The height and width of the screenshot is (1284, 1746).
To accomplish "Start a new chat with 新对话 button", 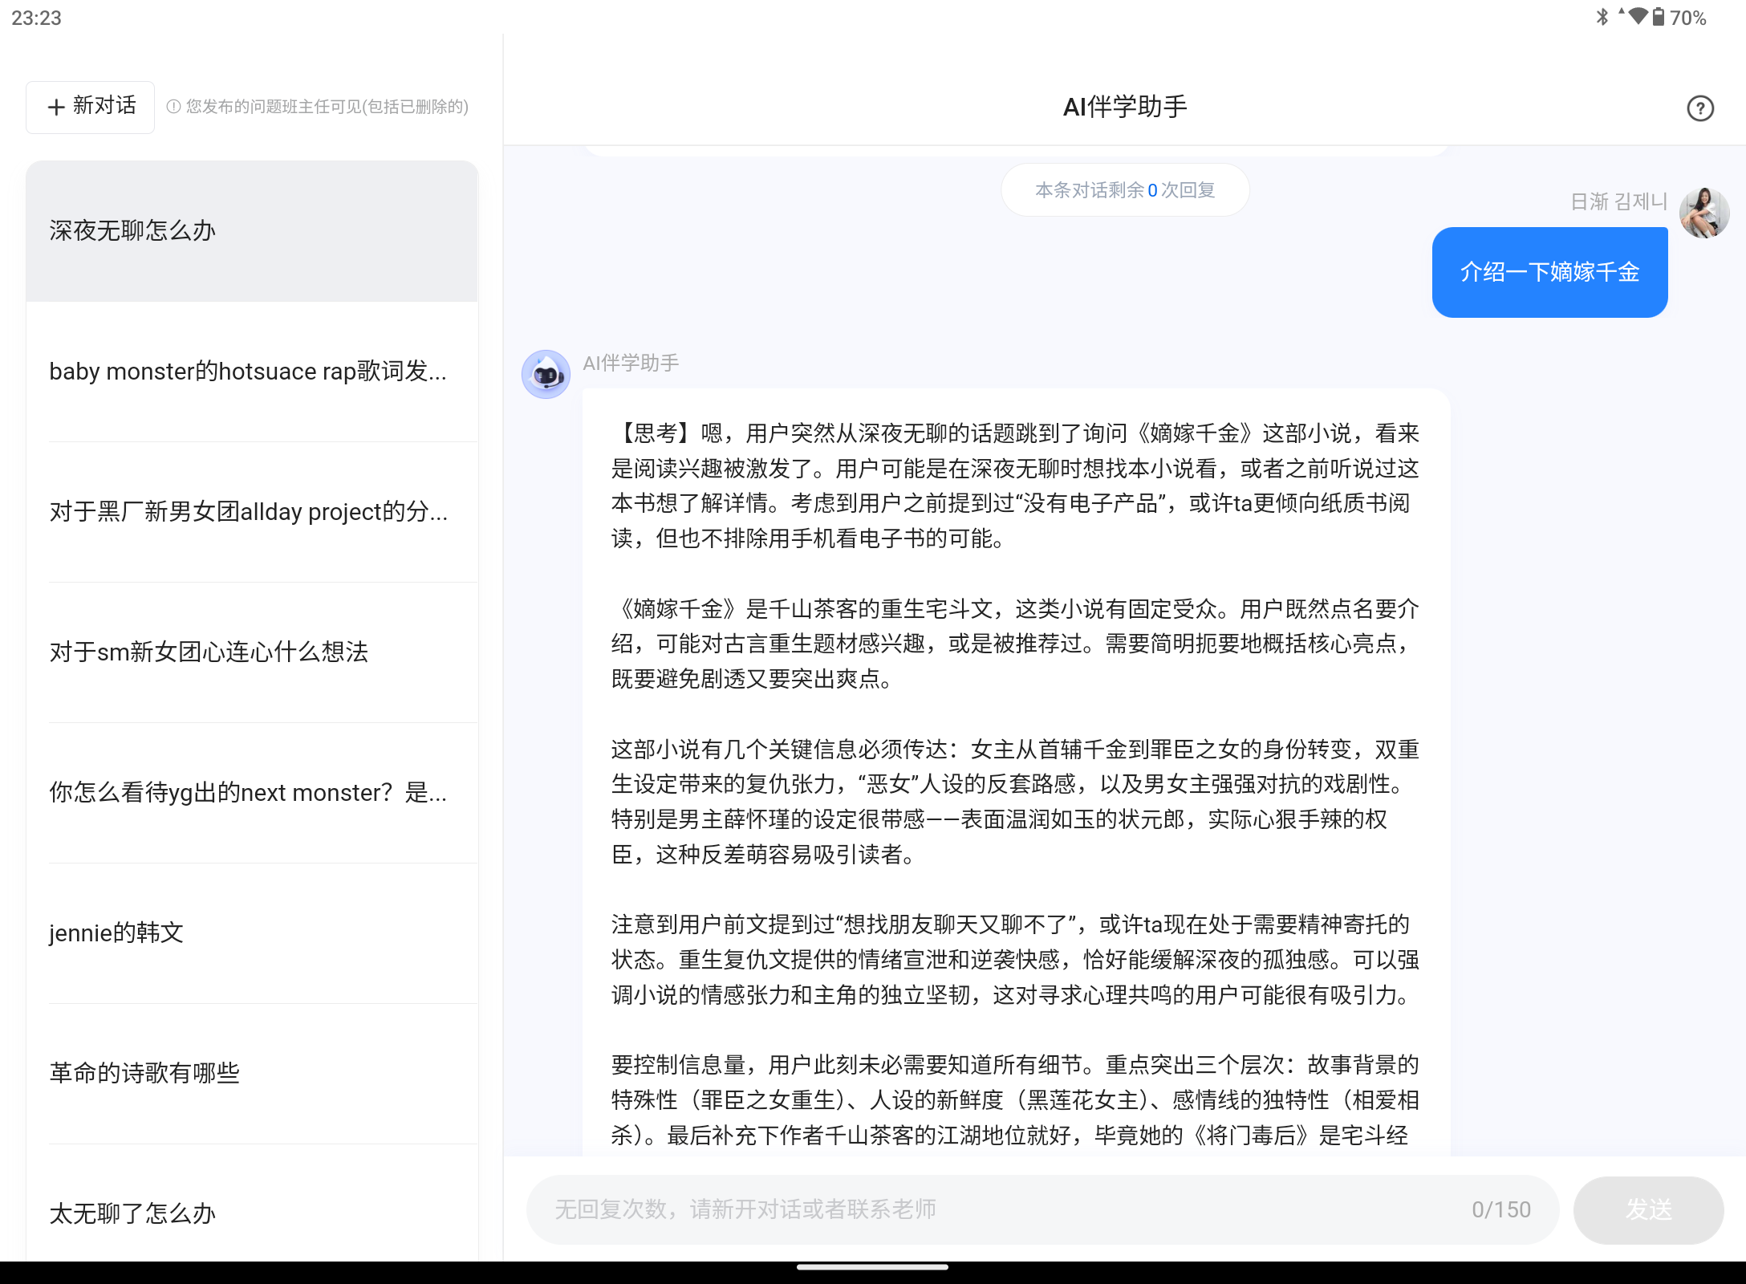I will pos(91,107).
